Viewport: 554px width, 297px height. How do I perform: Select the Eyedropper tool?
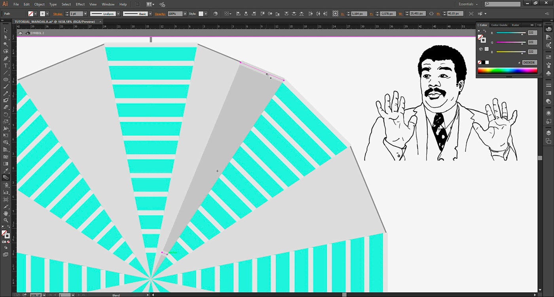pos(6,171)
